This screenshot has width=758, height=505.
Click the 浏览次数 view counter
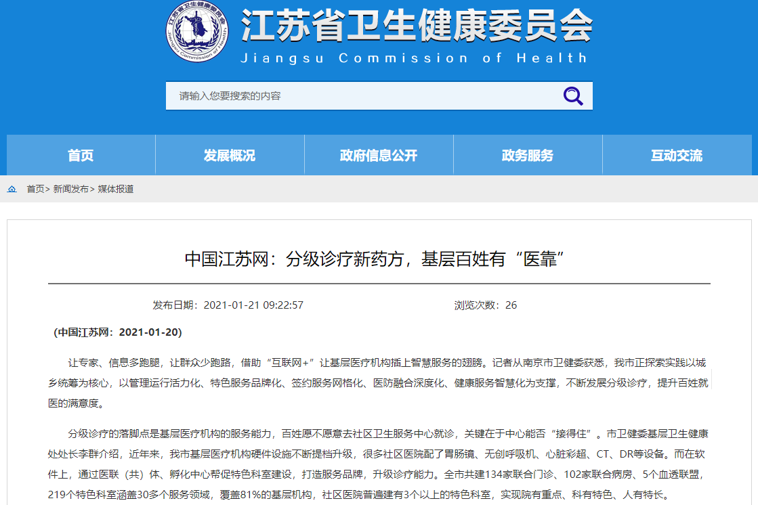tap(485, 305)
